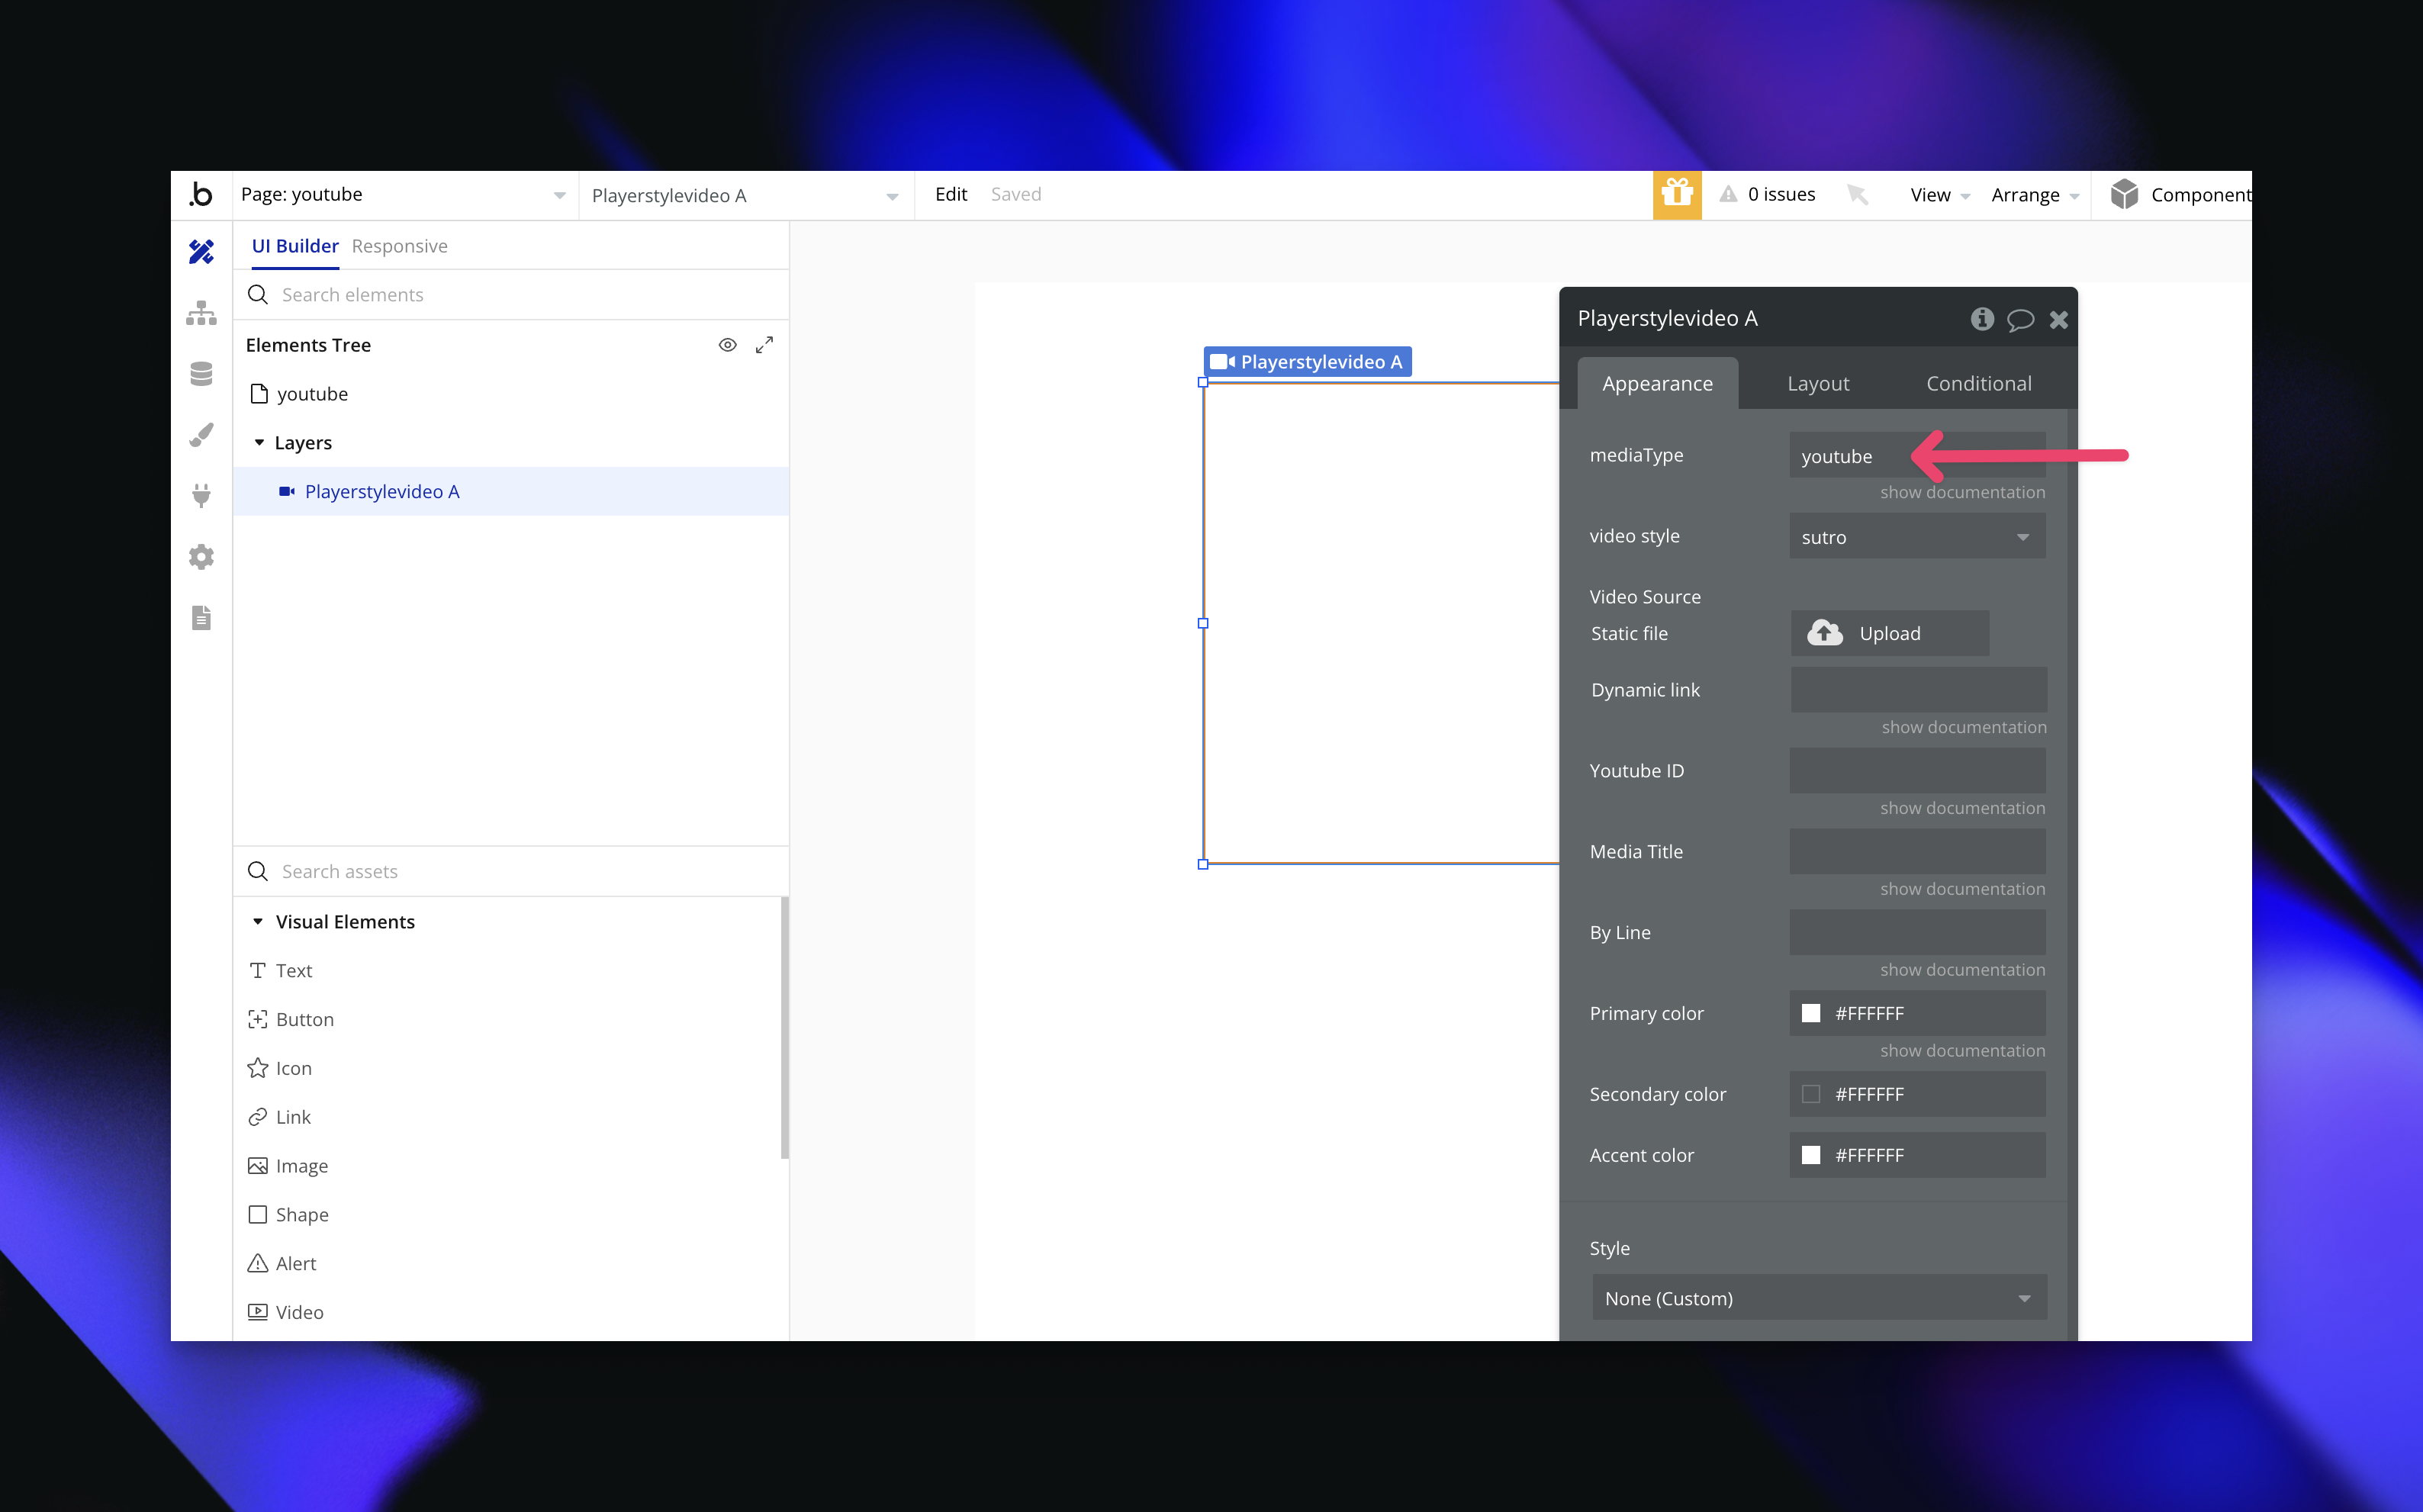Open the Workflow tab icon in sidebar
Image resolution: width=2423 pixels, height=1512 pixels.
tap(201, 313)
